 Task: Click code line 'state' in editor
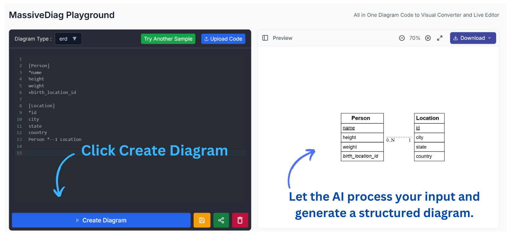point(35,126)
